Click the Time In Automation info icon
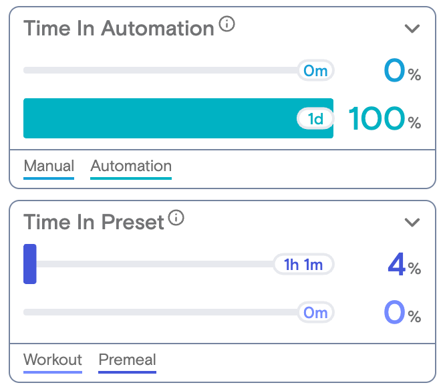Image resolution: width=445 pixels, height=389 pixels. pos(227,24)
